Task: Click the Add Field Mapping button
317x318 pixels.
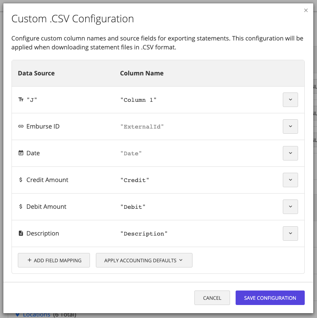Action: [x=54, y=260]
